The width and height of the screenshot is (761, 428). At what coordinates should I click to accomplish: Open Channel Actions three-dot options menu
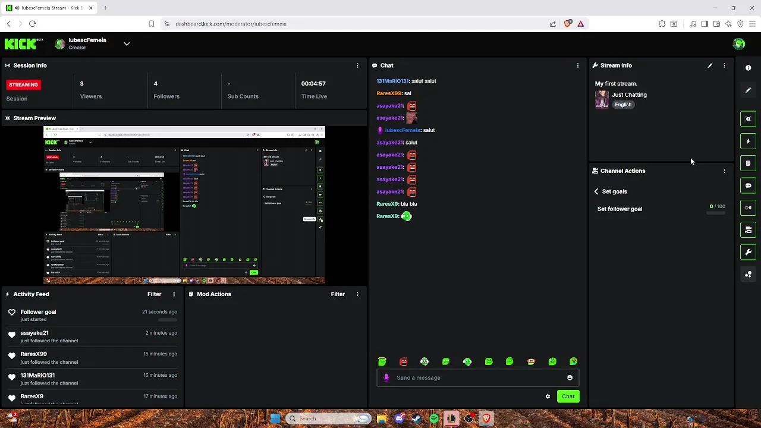click(724, 171)
